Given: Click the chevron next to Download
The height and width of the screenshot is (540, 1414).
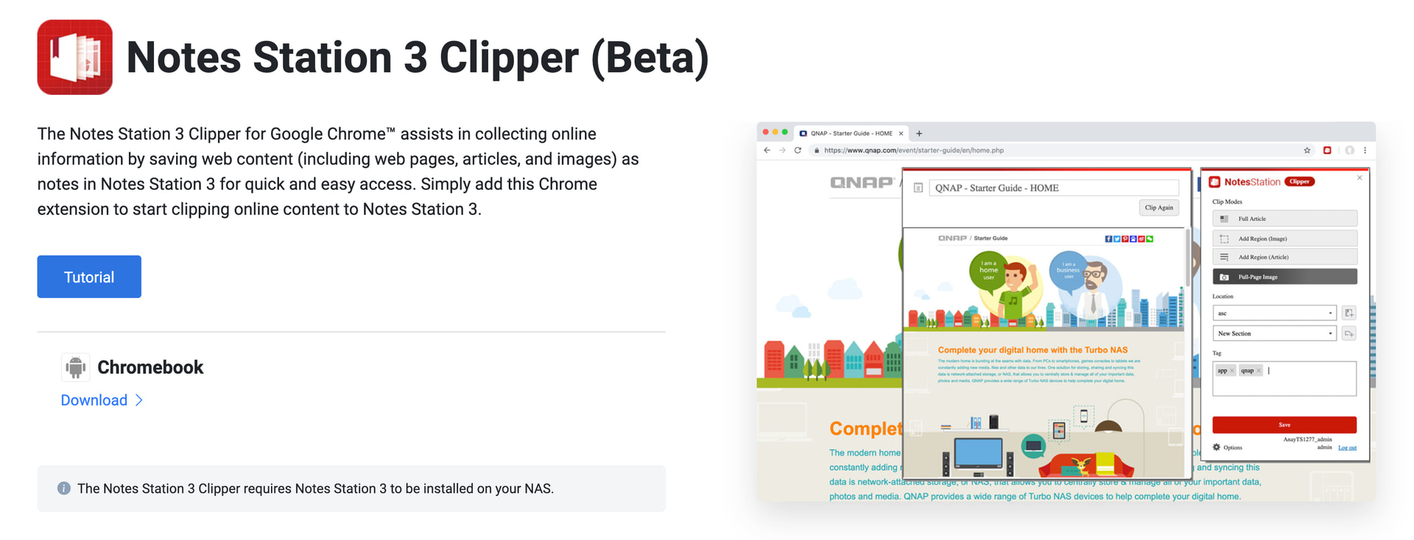Looking at the screenshot, I should coord(139,400).
